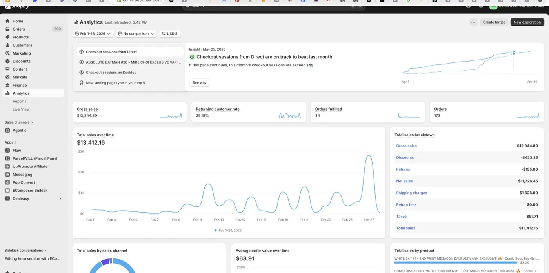Click the Products tag icon

(7, 37)
